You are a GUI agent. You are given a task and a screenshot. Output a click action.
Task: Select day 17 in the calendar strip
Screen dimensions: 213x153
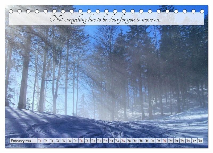click(135, 141)
